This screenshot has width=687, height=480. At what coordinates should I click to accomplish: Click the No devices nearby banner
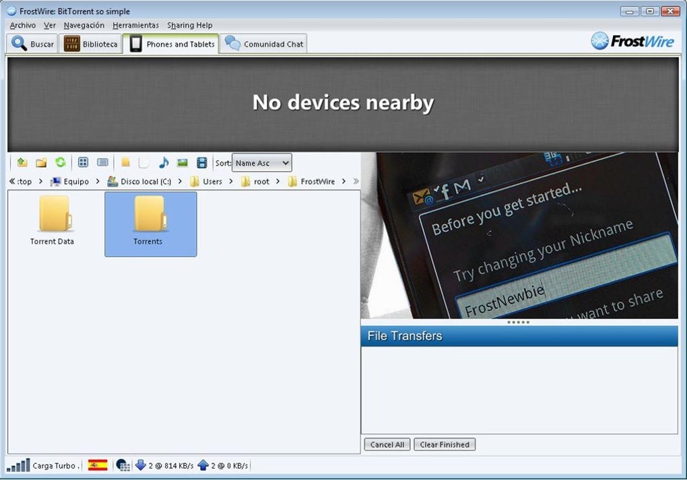point(343,104)
